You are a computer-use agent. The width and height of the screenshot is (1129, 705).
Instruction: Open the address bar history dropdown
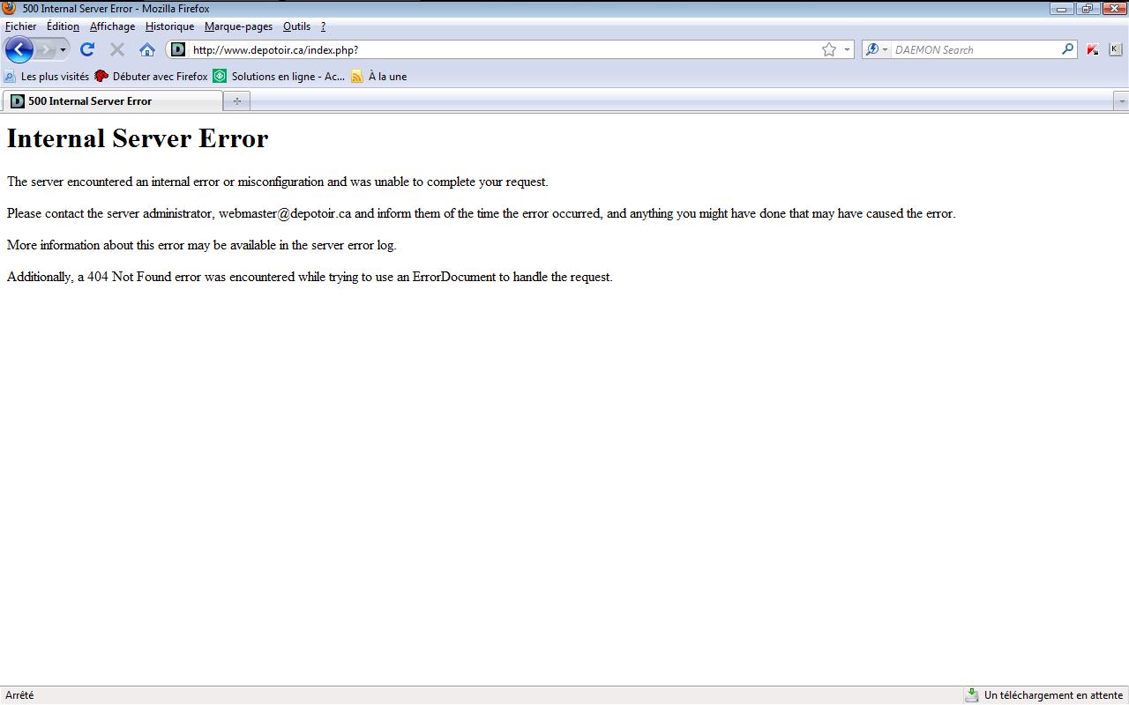pos(847,49)
